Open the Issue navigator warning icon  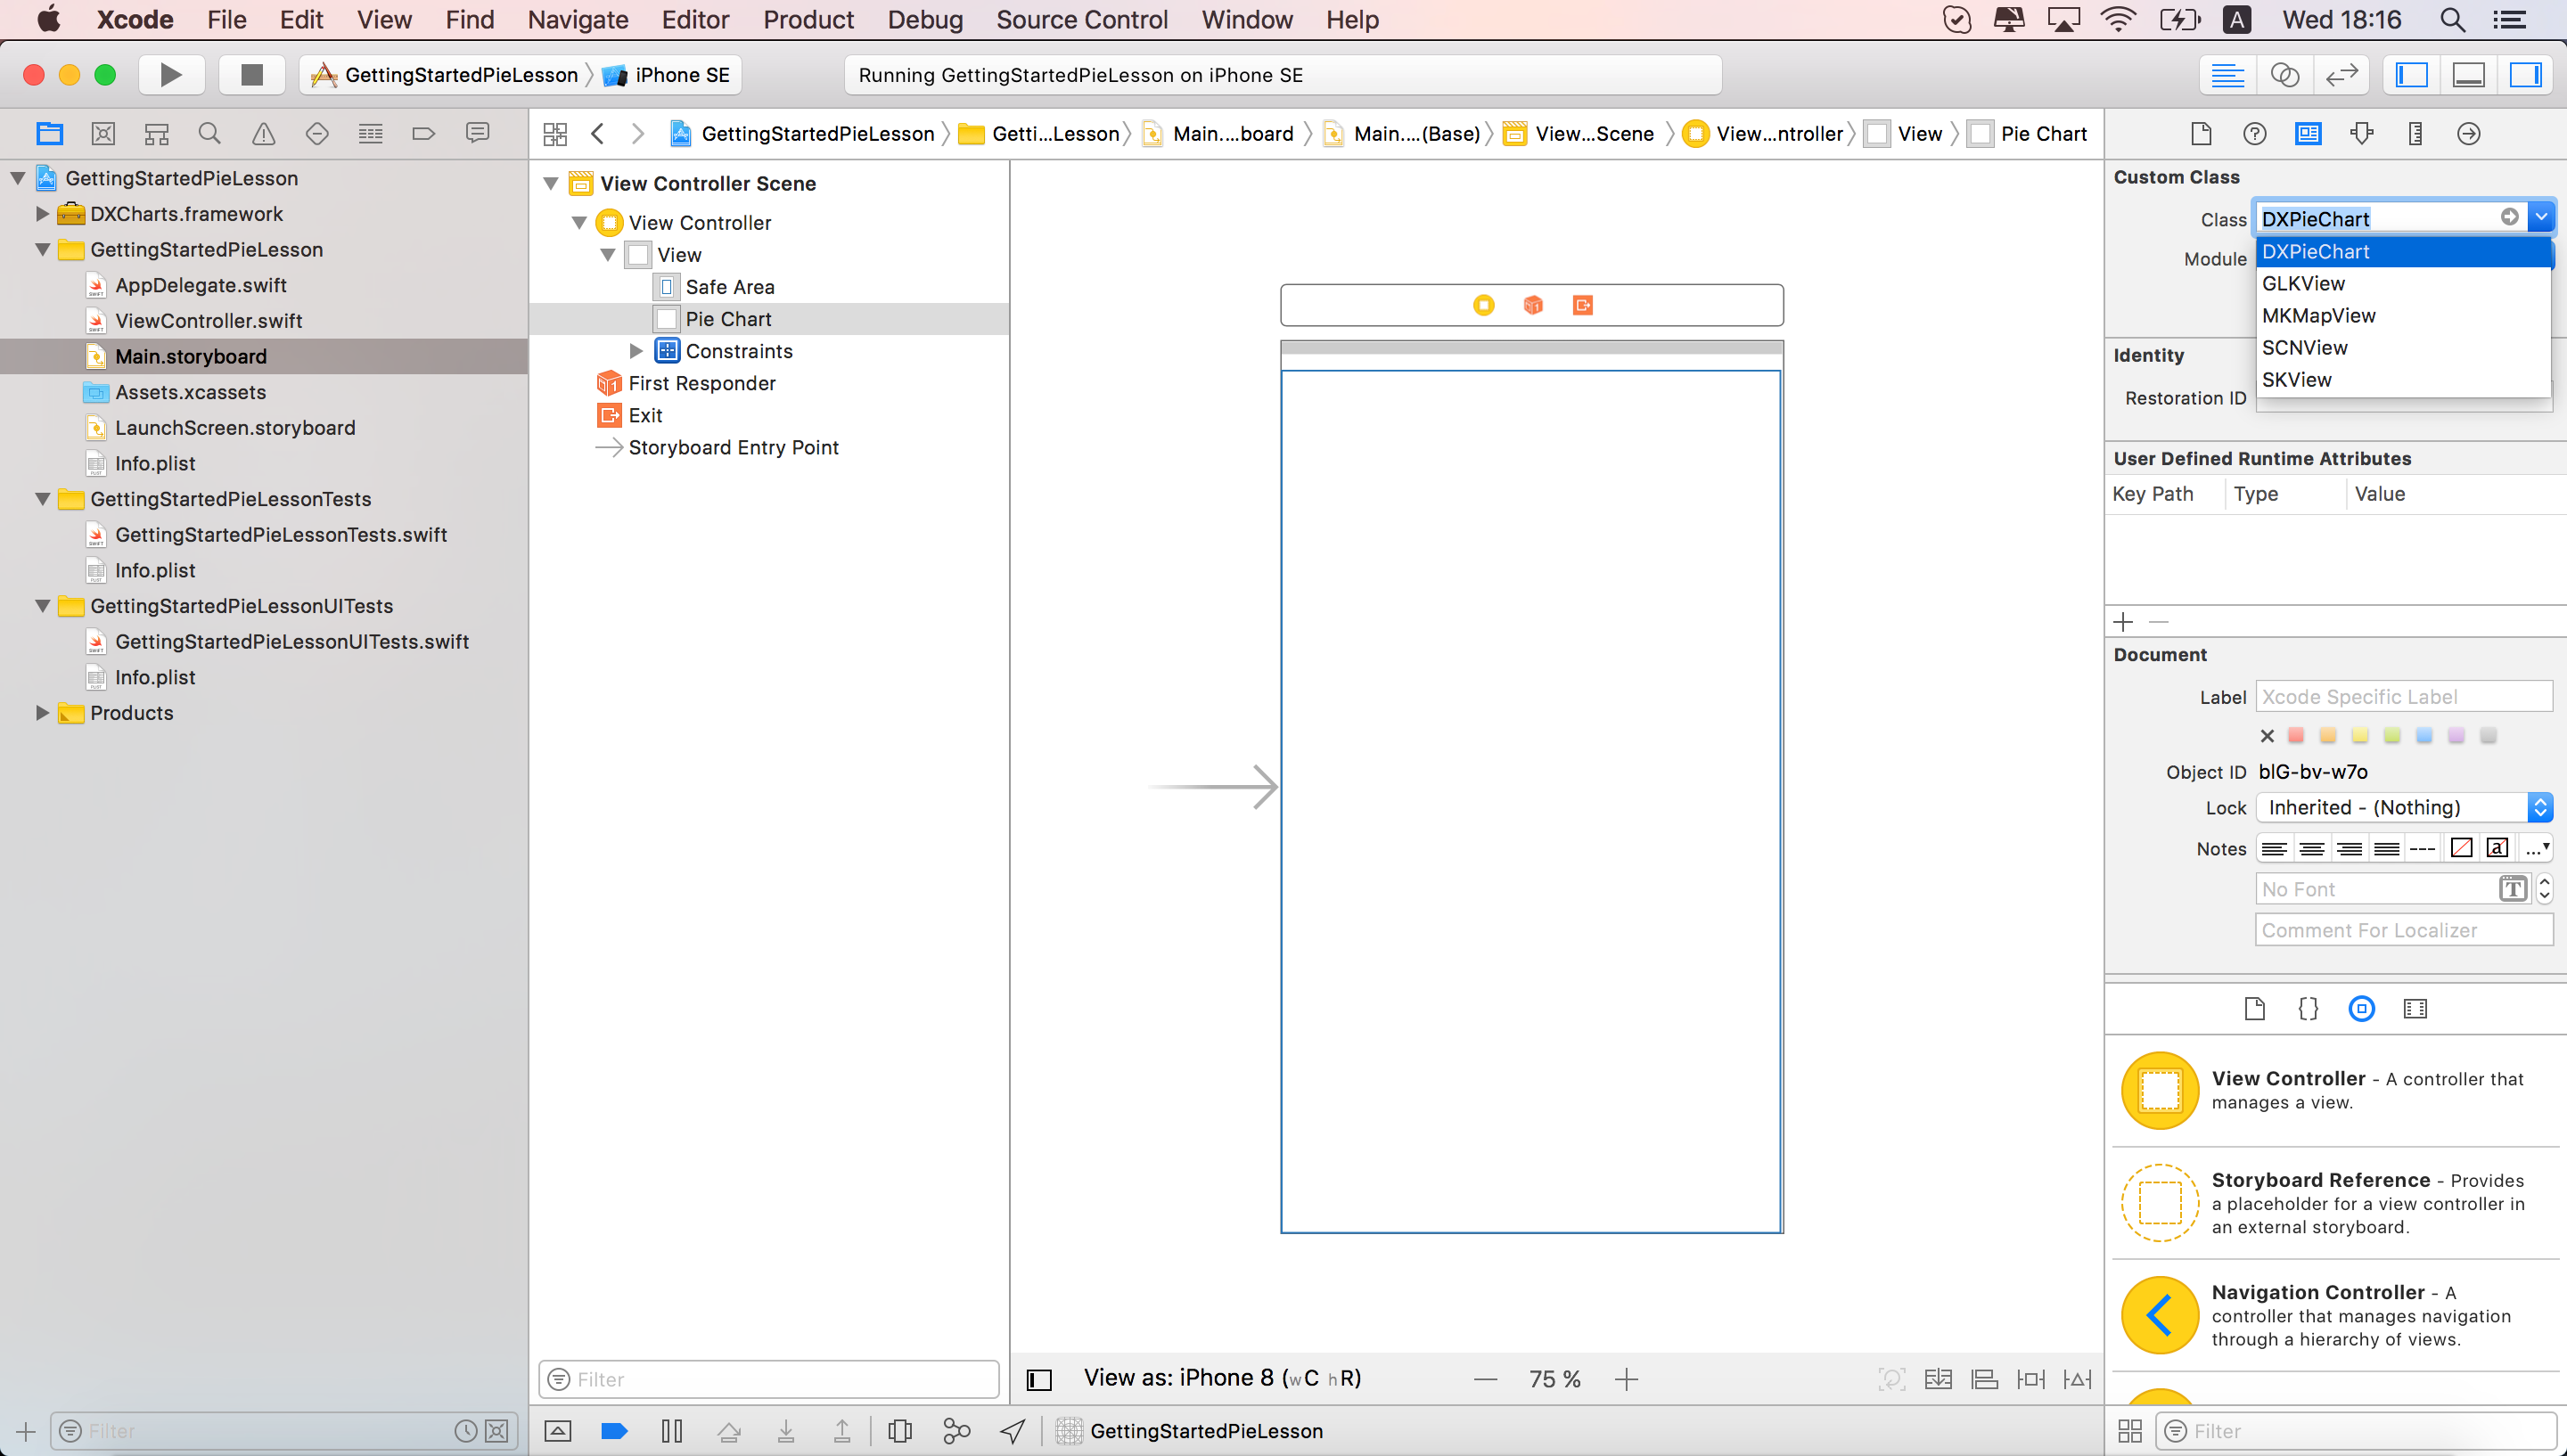click(263, 133)
